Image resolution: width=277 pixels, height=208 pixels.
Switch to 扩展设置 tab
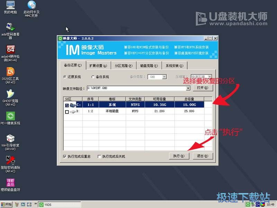[x=98, y=66]
